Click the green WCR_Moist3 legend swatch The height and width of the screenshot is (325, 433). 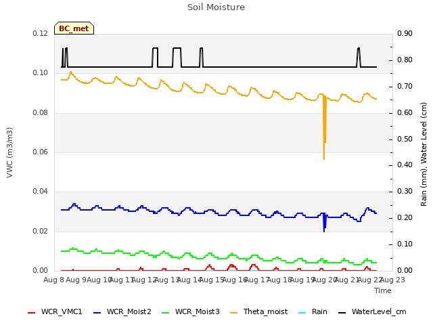[x=165, y=313]
